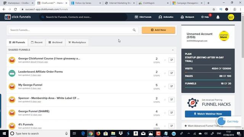This screenshot has height=137, width=244.
Task: Switch to the Recent tab
Action: pyautogui.click(x=37, y=42)
